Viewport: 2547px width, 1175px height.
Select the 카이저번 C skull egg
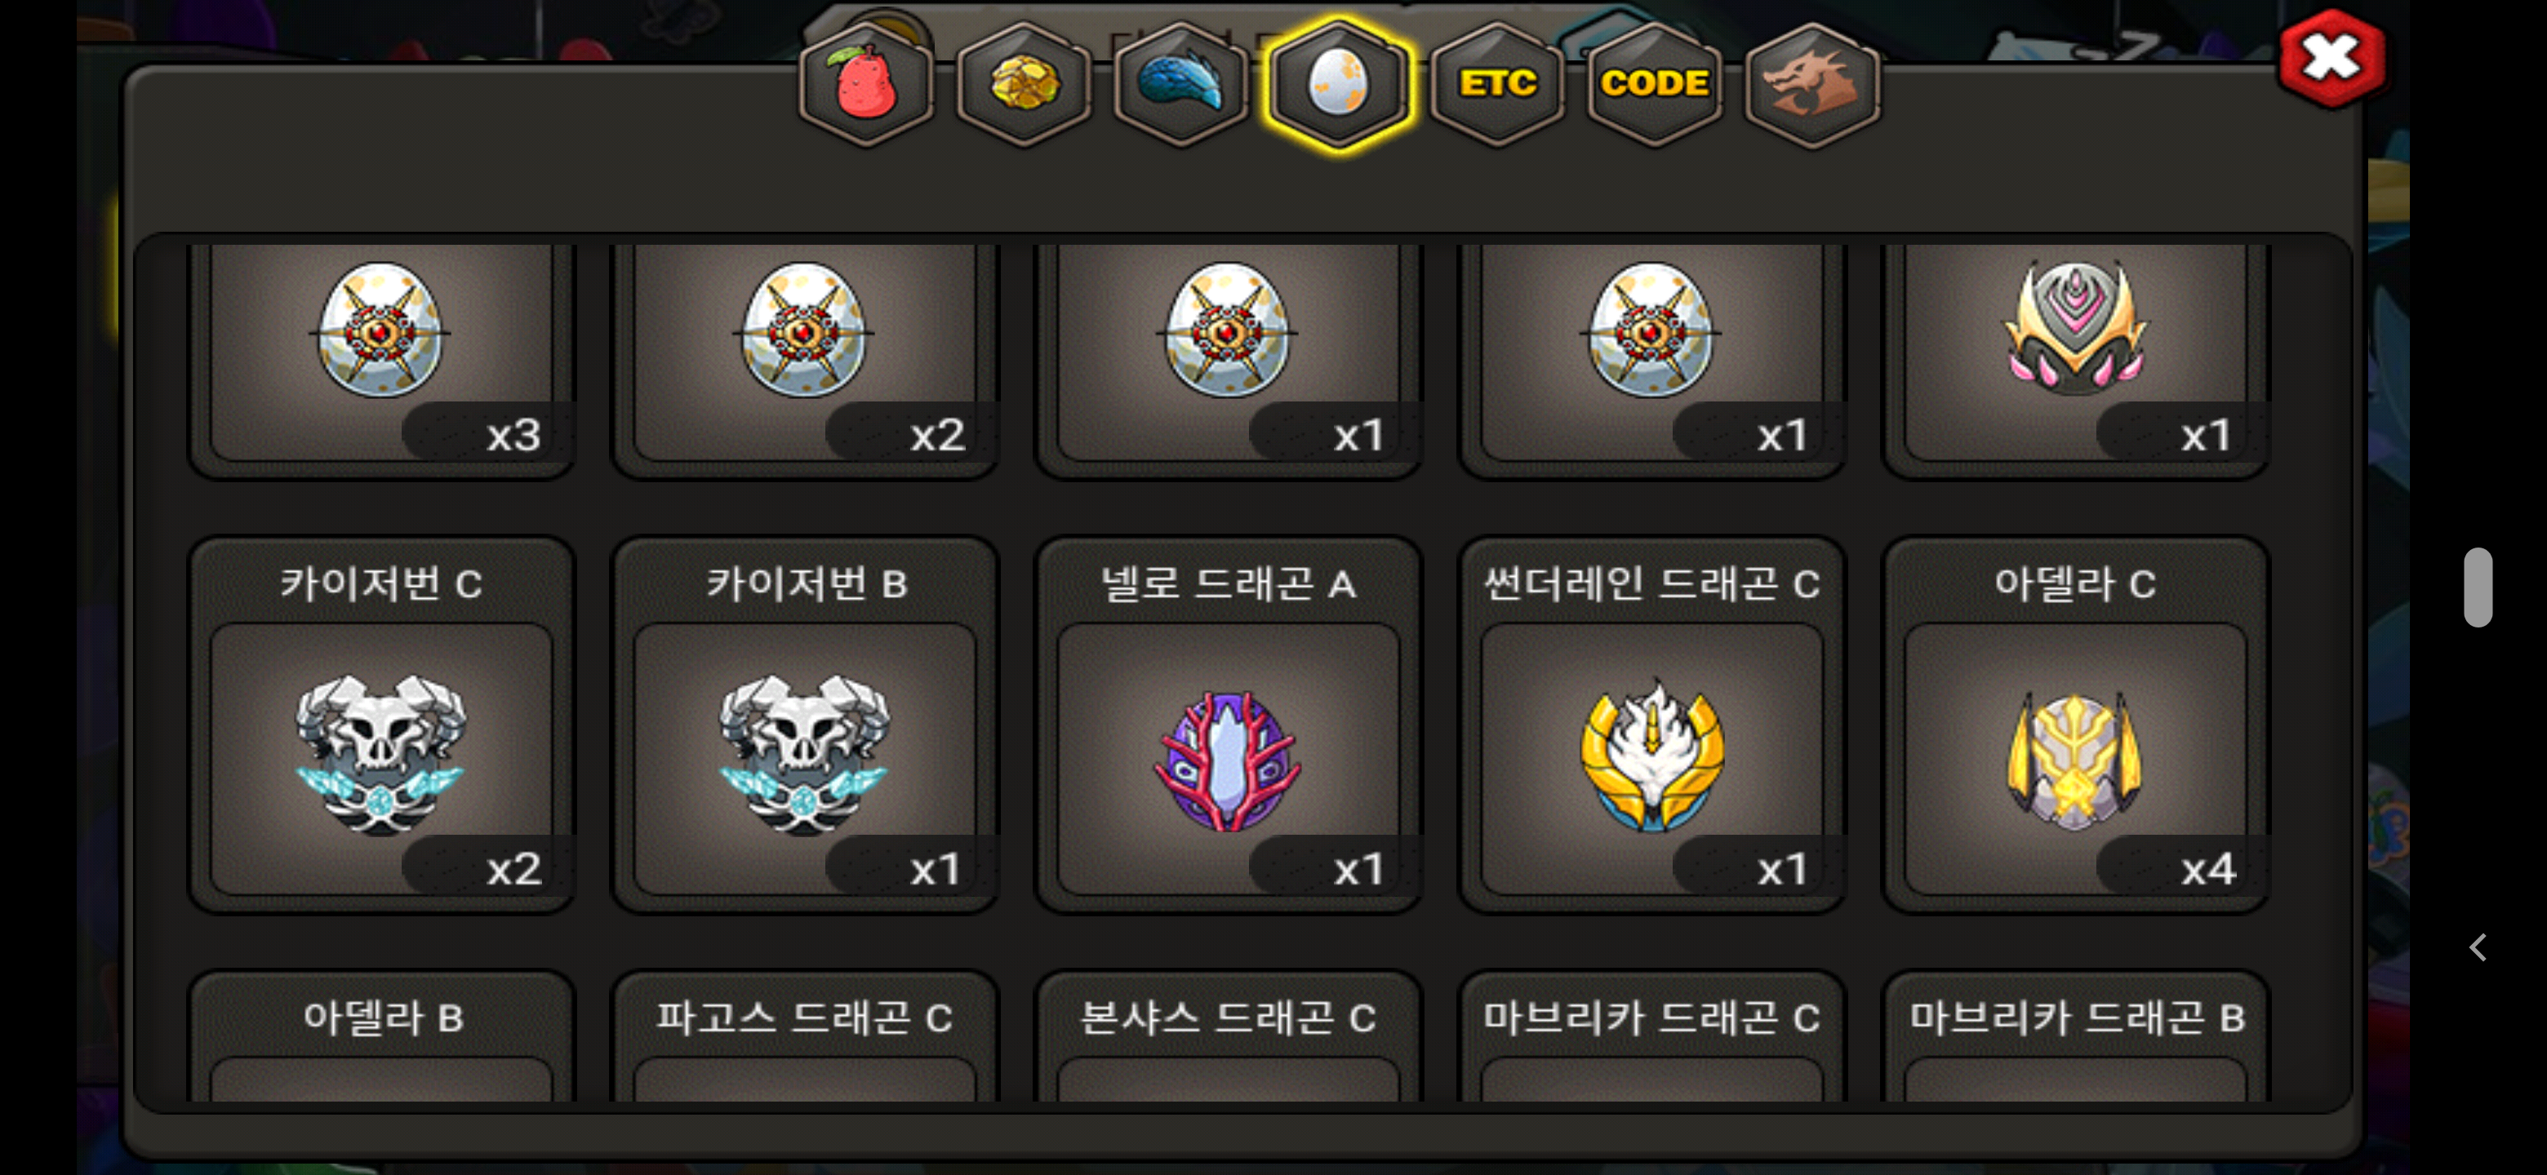click(x=382, y=725)
